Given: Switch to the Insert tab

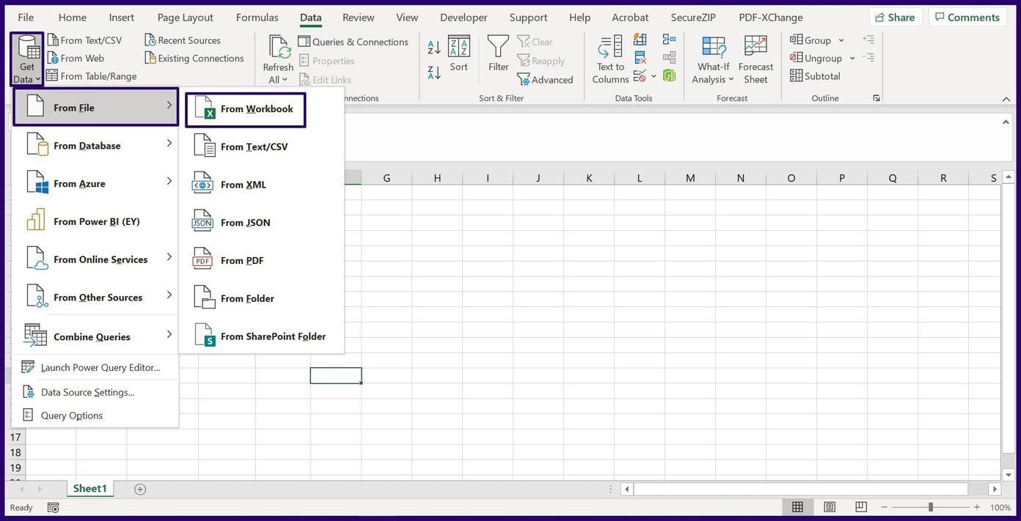Looking at the screenshot, I should pos(122,17).
